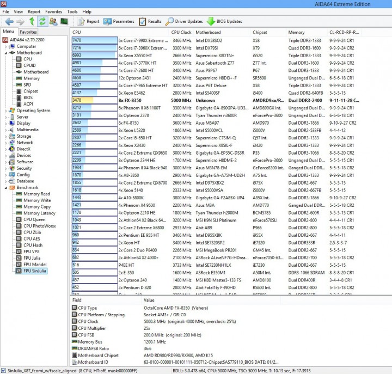The height and width of the screenshot is (374, 392).
Task: Click the AIDA64 v2.70.2200 root node
Action: (x=23, y=40)
